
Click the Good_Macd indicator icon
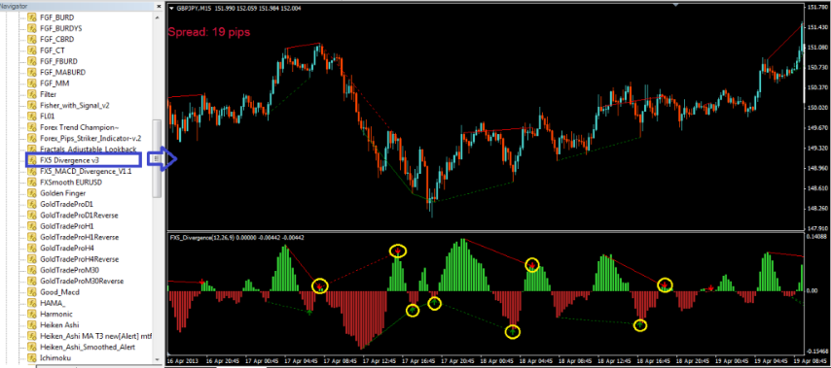32,292
